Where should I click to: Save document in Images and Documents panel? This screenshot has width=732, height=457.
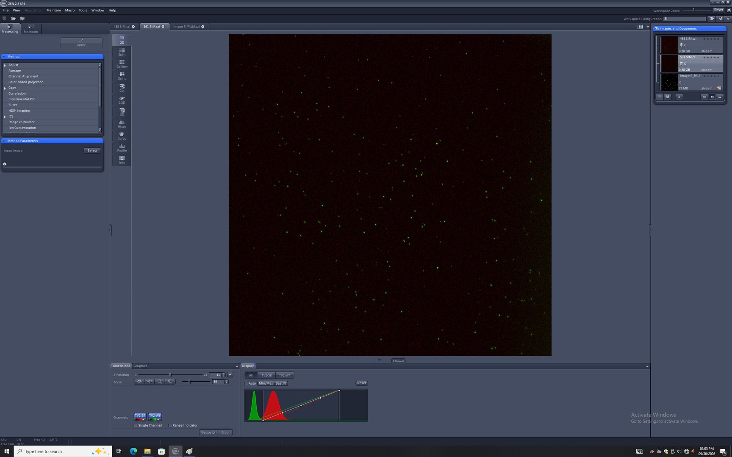point(667,97)
